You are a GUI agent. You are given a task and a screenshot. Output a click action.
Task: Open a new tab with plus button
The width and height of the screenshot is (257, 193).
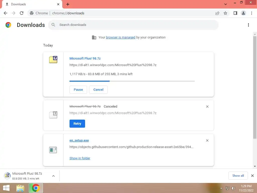tap(68, 4)
